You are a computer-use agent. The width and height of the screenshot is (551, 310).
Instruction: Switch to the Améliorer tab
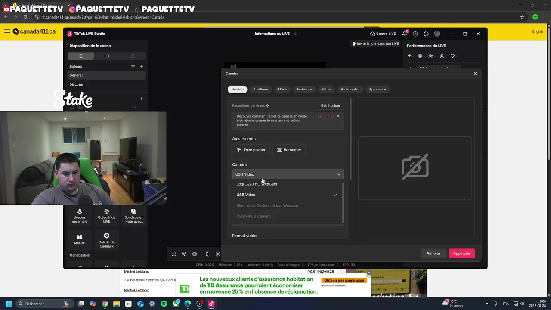click(261, 89)
